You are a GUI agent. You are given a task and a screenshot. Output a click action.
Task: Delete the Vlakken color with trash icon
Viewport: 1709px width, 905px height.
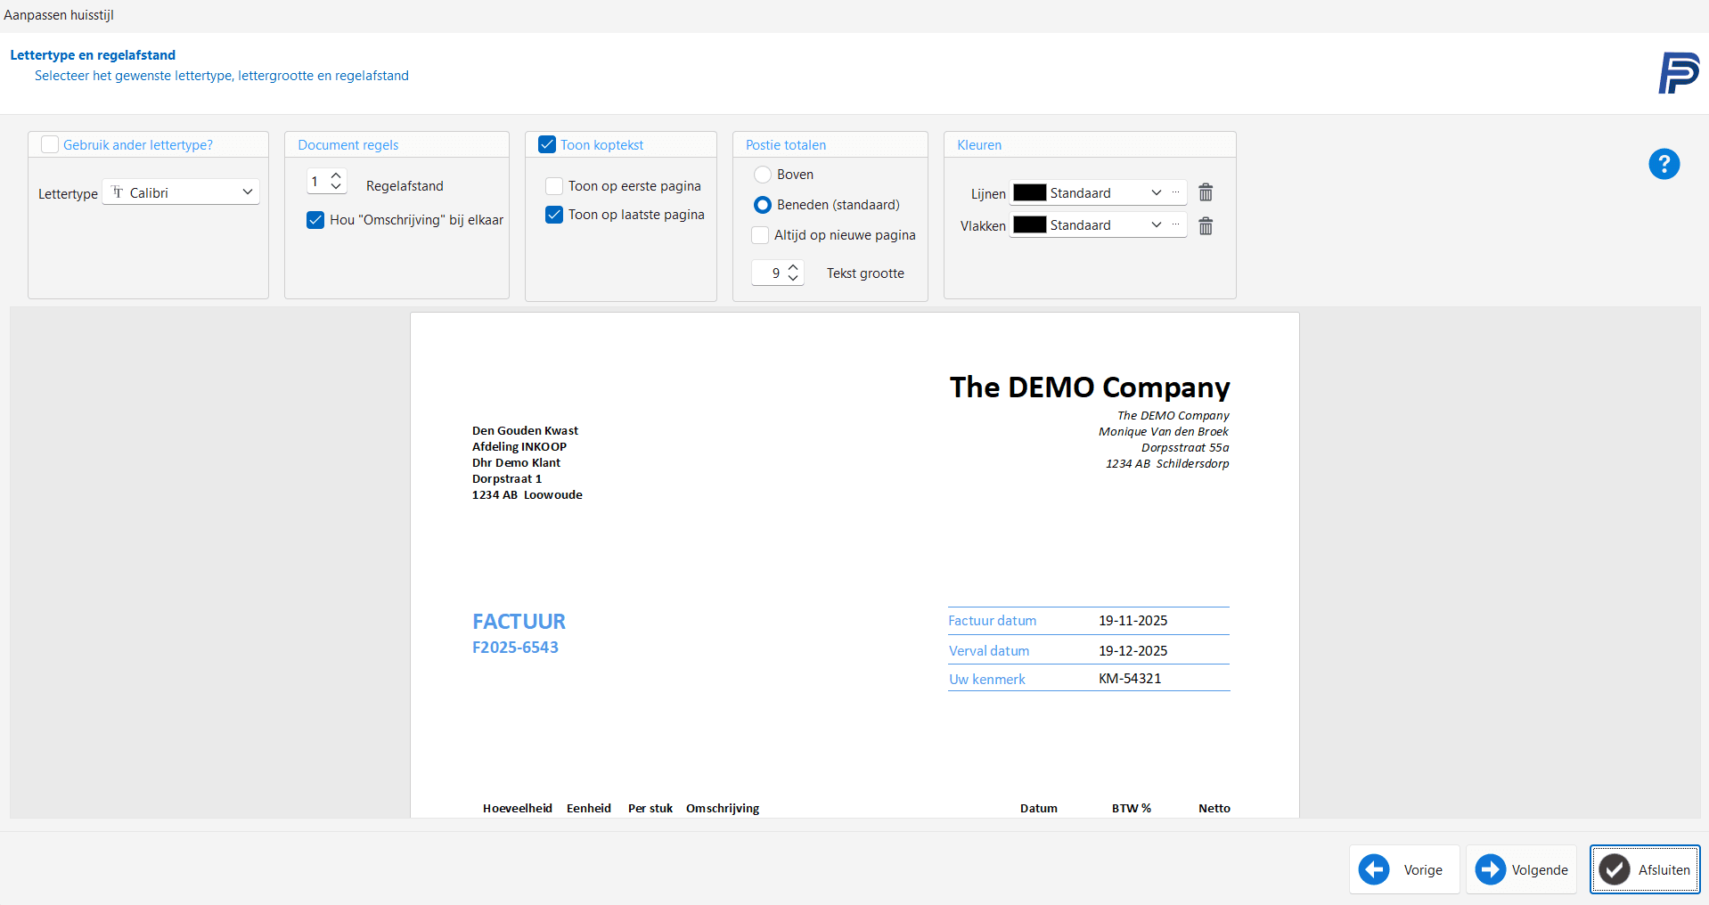tap(1206, 226)
